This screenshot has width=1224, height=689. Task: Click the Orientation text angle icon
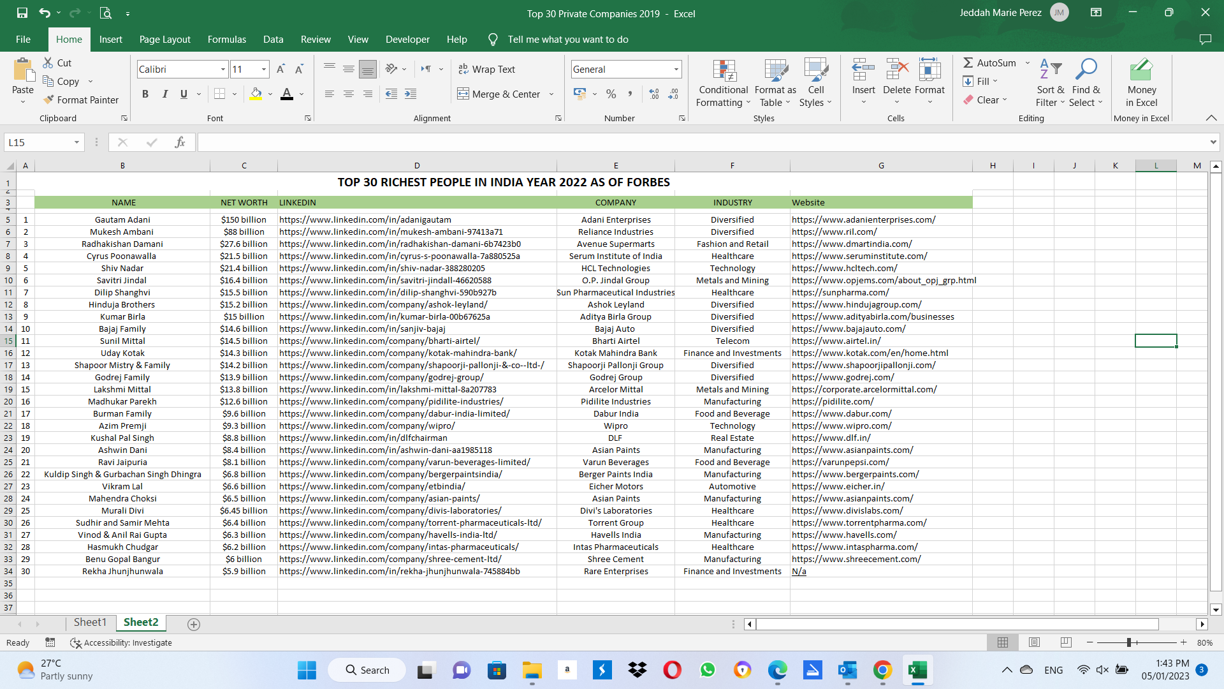(391, 69)
